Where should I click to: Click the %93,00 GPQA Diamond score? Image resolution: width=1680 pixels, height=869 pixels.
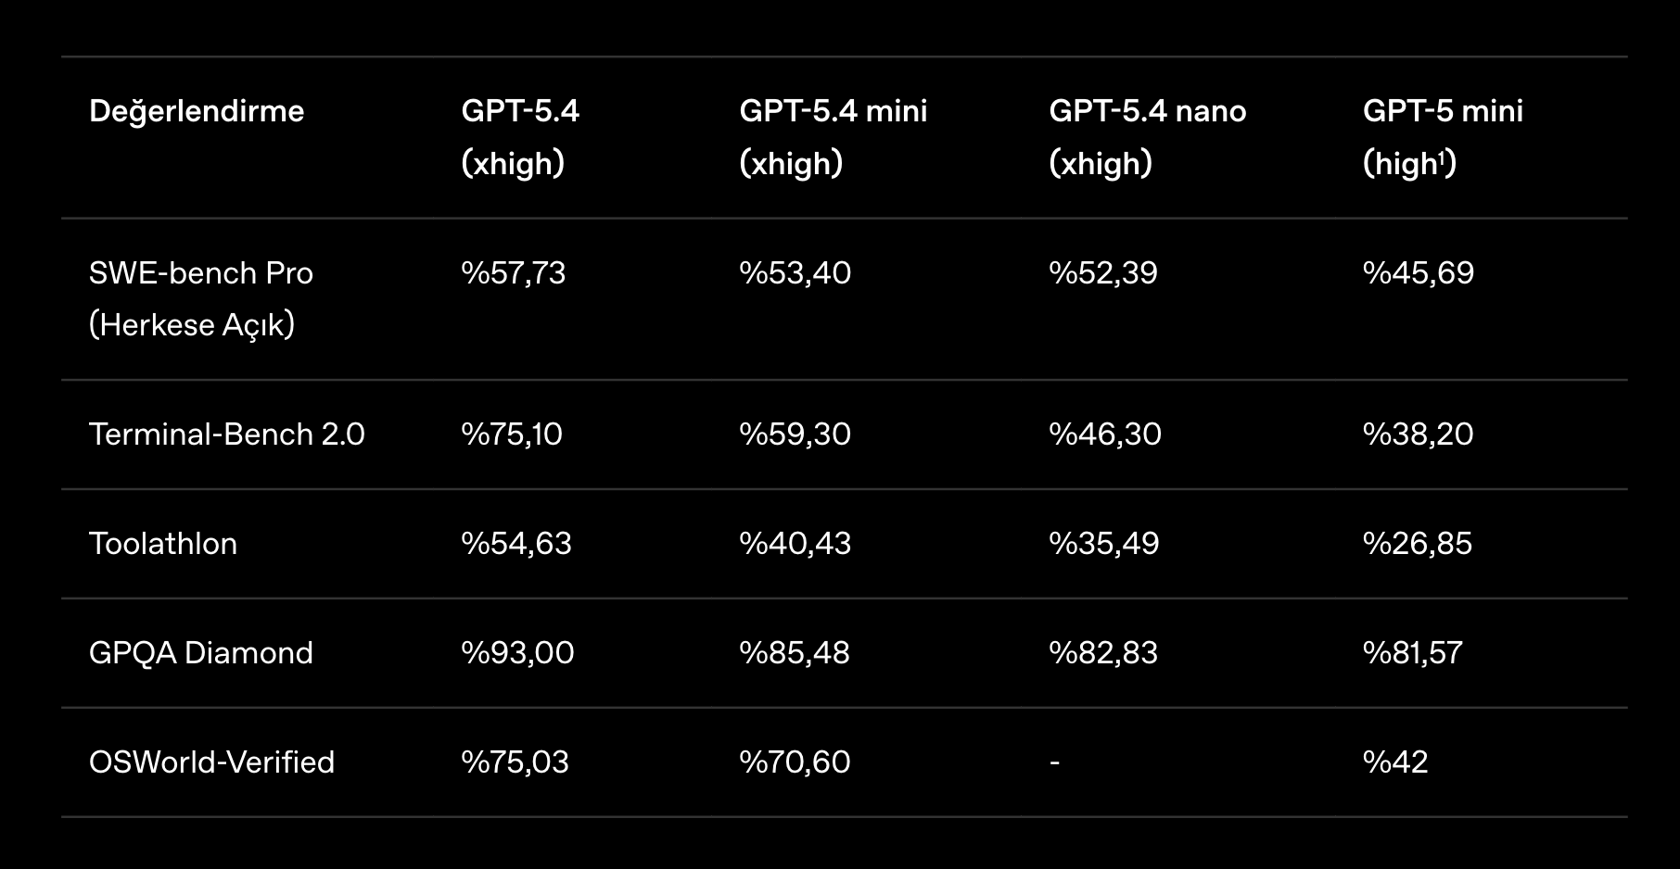pos(517,652)
